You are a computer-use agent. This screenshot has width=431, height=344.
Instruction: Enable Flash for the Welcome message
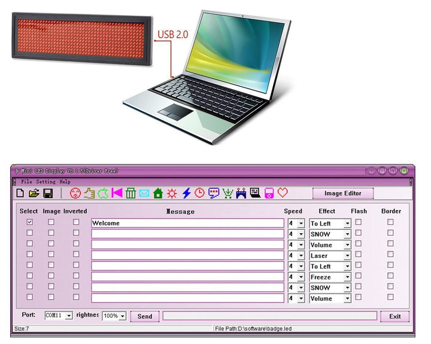pyautogui.click(x=359, y=222)
